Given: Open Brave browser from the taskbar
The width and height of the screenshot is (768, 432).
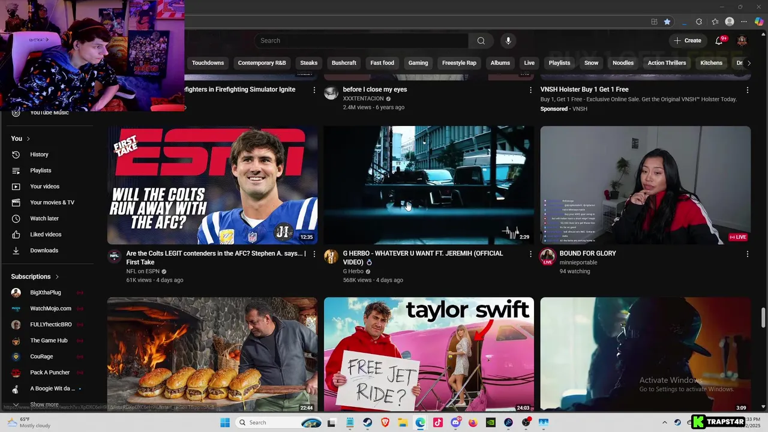Looking at the screenshot, I should pos(385,422).
